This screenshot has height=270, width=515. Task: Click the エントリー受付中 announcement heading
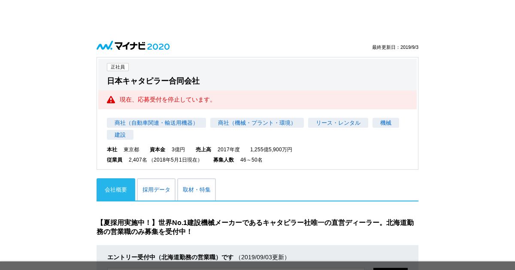click(170, 257)
